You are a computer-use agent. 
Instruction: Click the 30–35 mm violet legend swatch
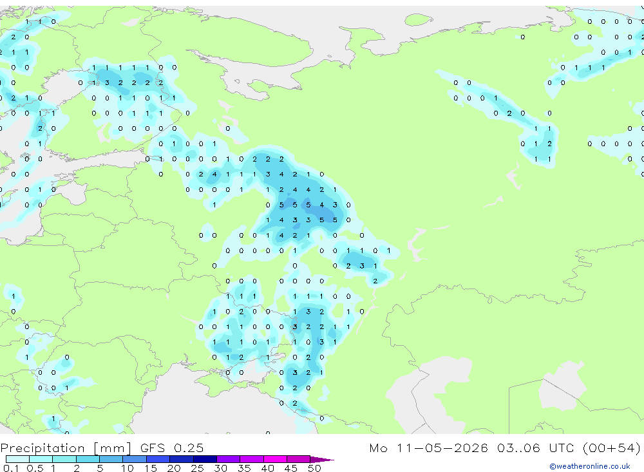(x=229, y=459)
